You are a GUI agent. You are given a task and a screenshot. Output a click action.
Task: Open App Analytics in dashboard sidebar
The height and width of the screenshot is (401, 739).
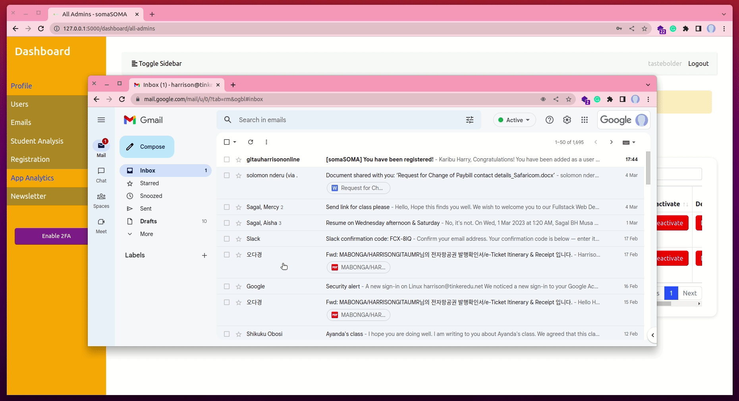point(32,178)
